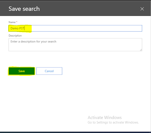151x133 pixels.
Task: Click the 'Activate Windows' watermark heading
Action: click(105, 117)
